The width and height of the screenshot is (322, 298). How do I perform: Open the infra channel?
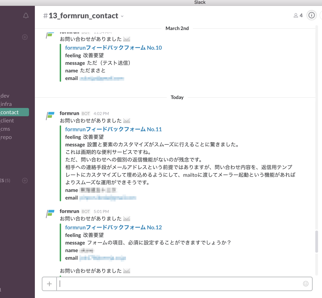(8, 104)
